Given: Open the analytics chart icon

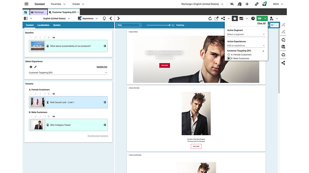Looking at the screenshot, I should click(x=241, y=19).
